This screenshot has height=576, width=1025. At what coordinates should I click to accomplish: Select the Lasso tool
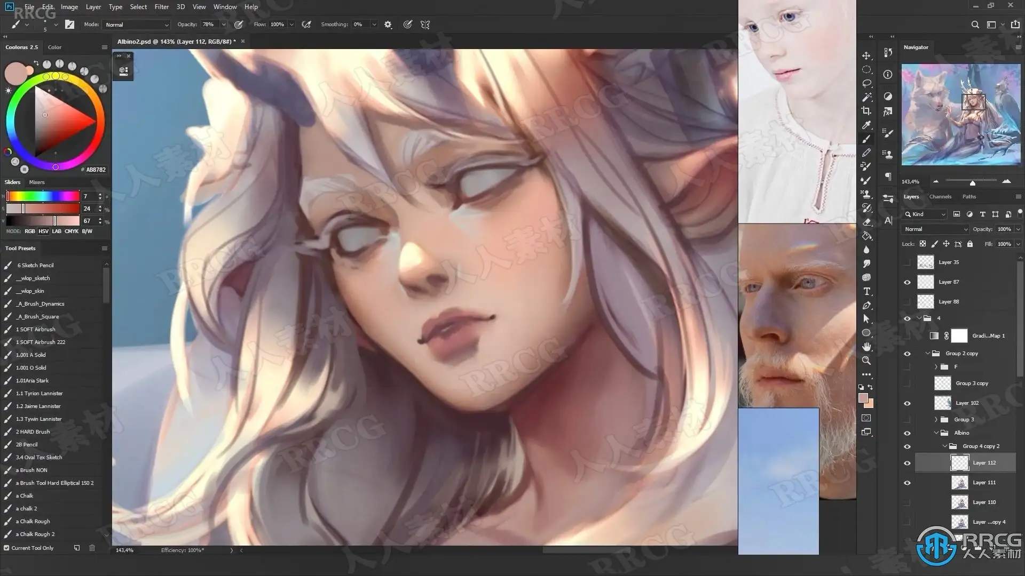point(866,83)
